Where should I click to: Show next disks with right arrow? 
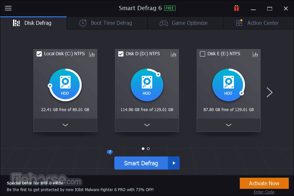[269, 92]
